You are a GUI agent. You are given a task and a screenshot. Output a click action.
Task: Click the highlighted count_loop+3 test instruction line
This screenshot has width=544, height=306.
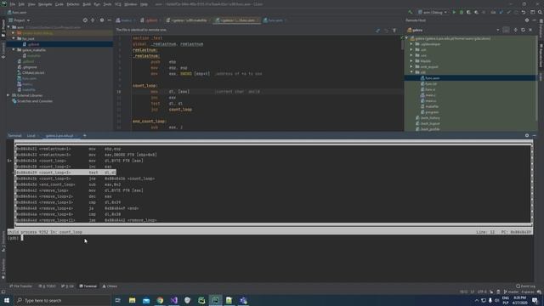[65, 173]
